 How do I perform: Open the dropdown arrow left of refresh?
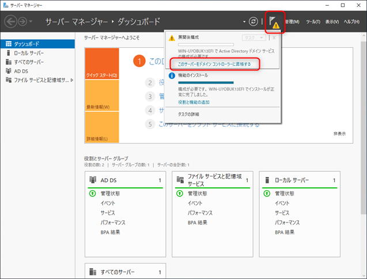pyautogui.click(x=244, y=21)
